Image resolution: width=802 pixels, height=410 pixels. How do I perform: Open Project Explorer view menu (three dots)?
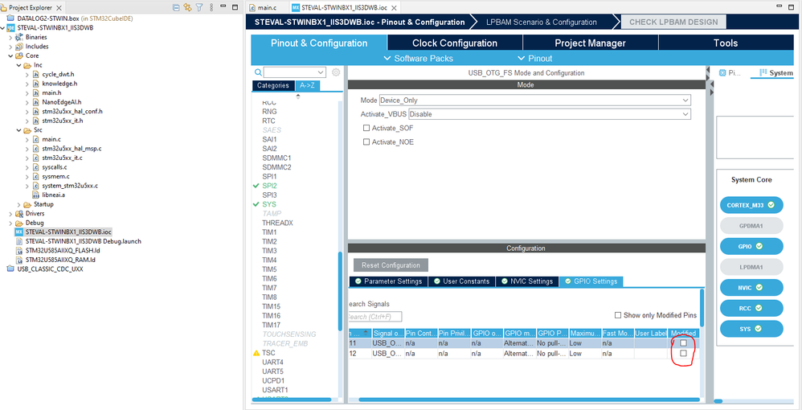210,8
